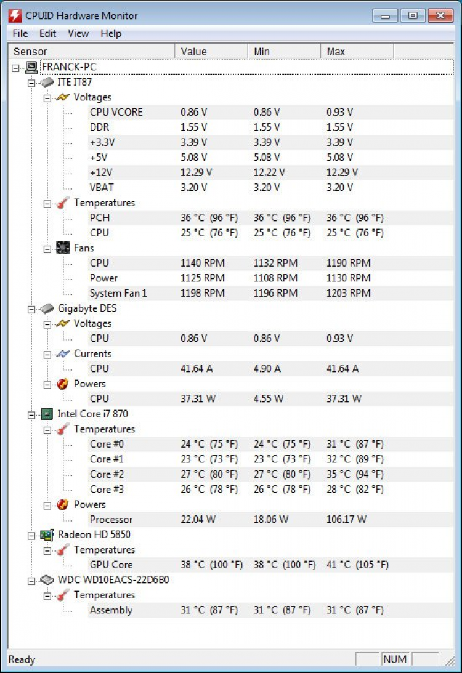462x673 pixels.
Task: Open the Help menu
Action: [111, 33]
